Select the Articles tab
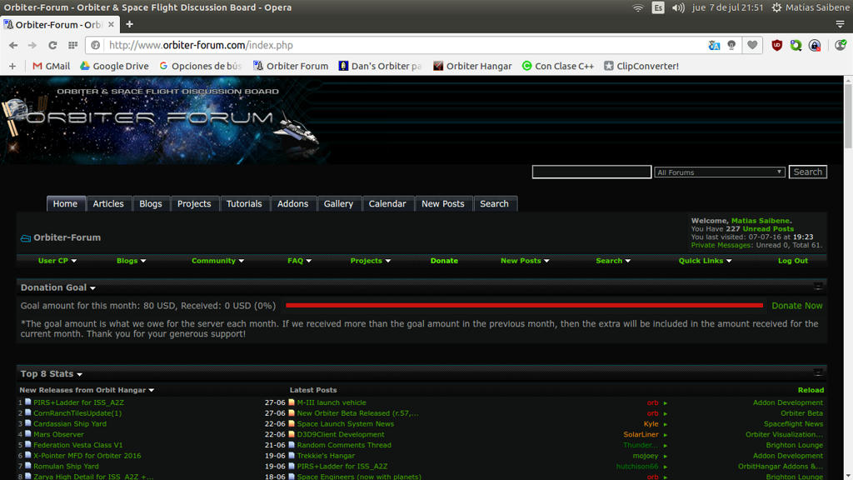Image resolution: width=853 pixels, height=480 pixels. [108, 203]
